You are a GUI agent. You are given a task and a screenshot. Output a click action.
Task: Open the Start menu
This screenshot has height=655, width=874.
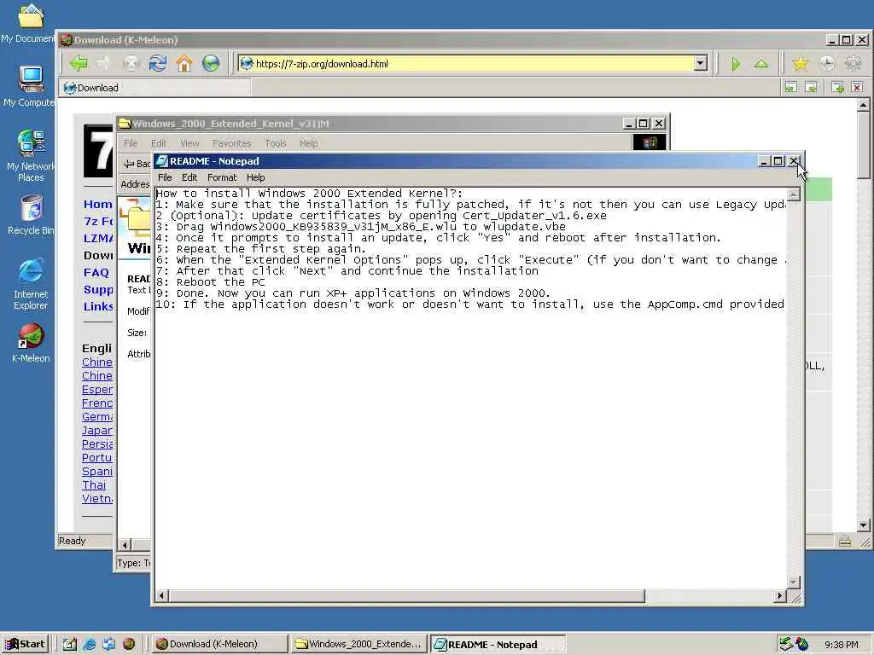coord(26,644)
